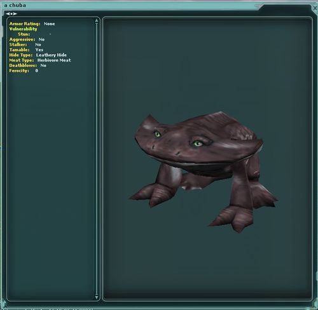Viewport: 318px width, 310px height.
Task: Close the chuba examine window
Action: coord(315,8)
